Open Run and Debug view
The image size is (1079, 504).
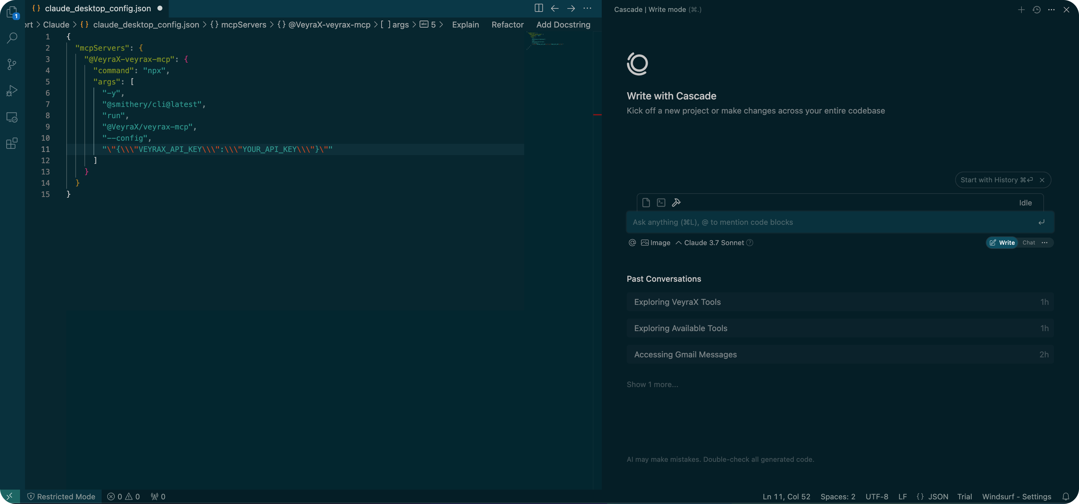point(12,90)
